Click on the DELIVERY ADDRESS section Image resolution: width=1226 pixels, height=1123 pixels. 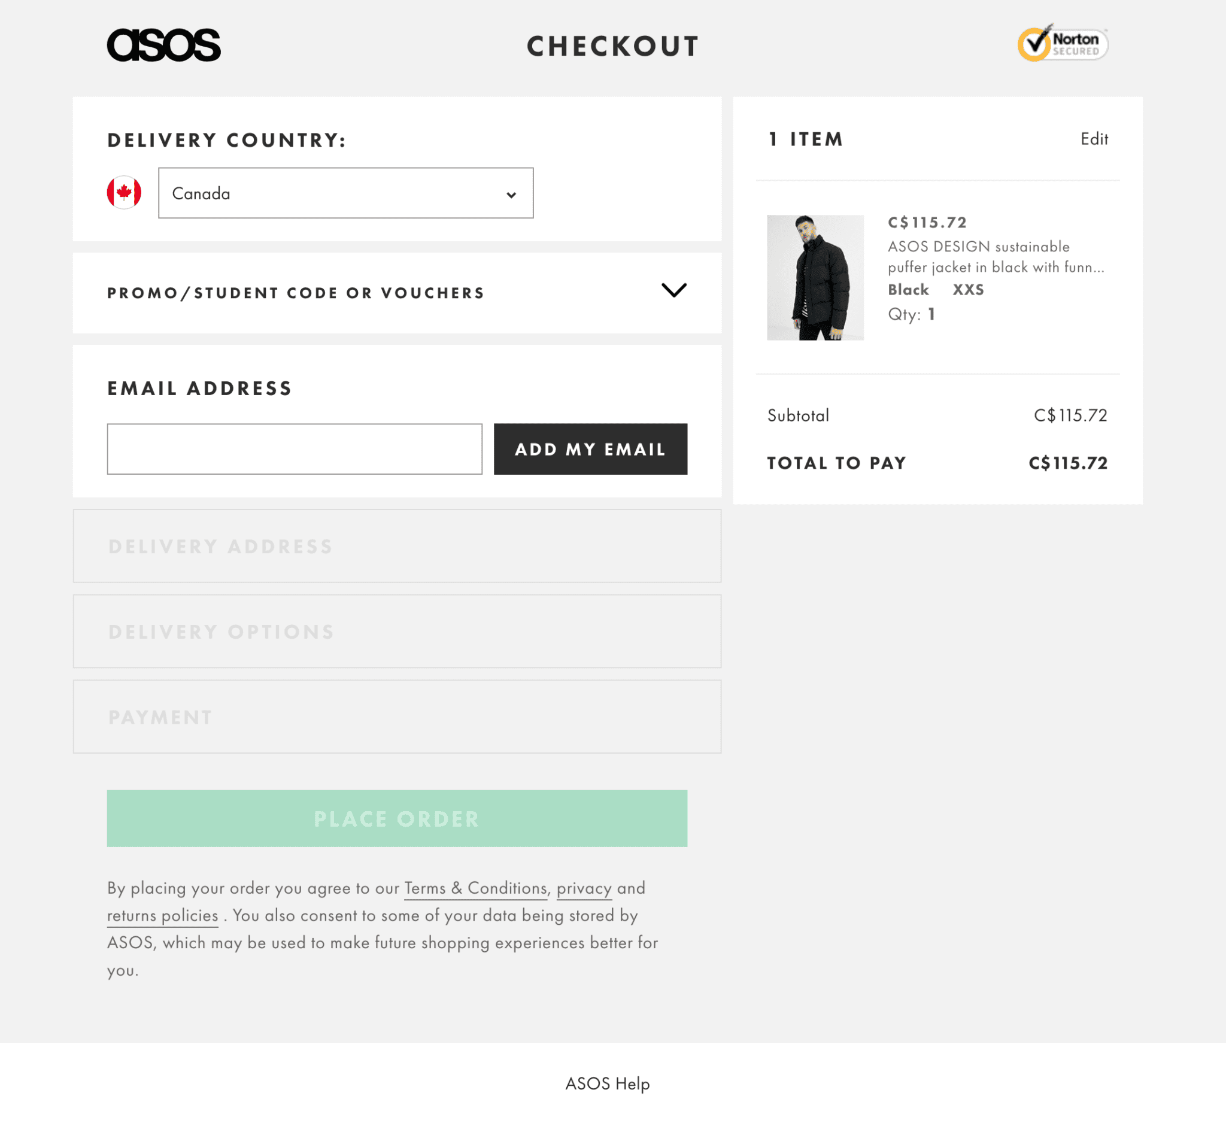397,545
